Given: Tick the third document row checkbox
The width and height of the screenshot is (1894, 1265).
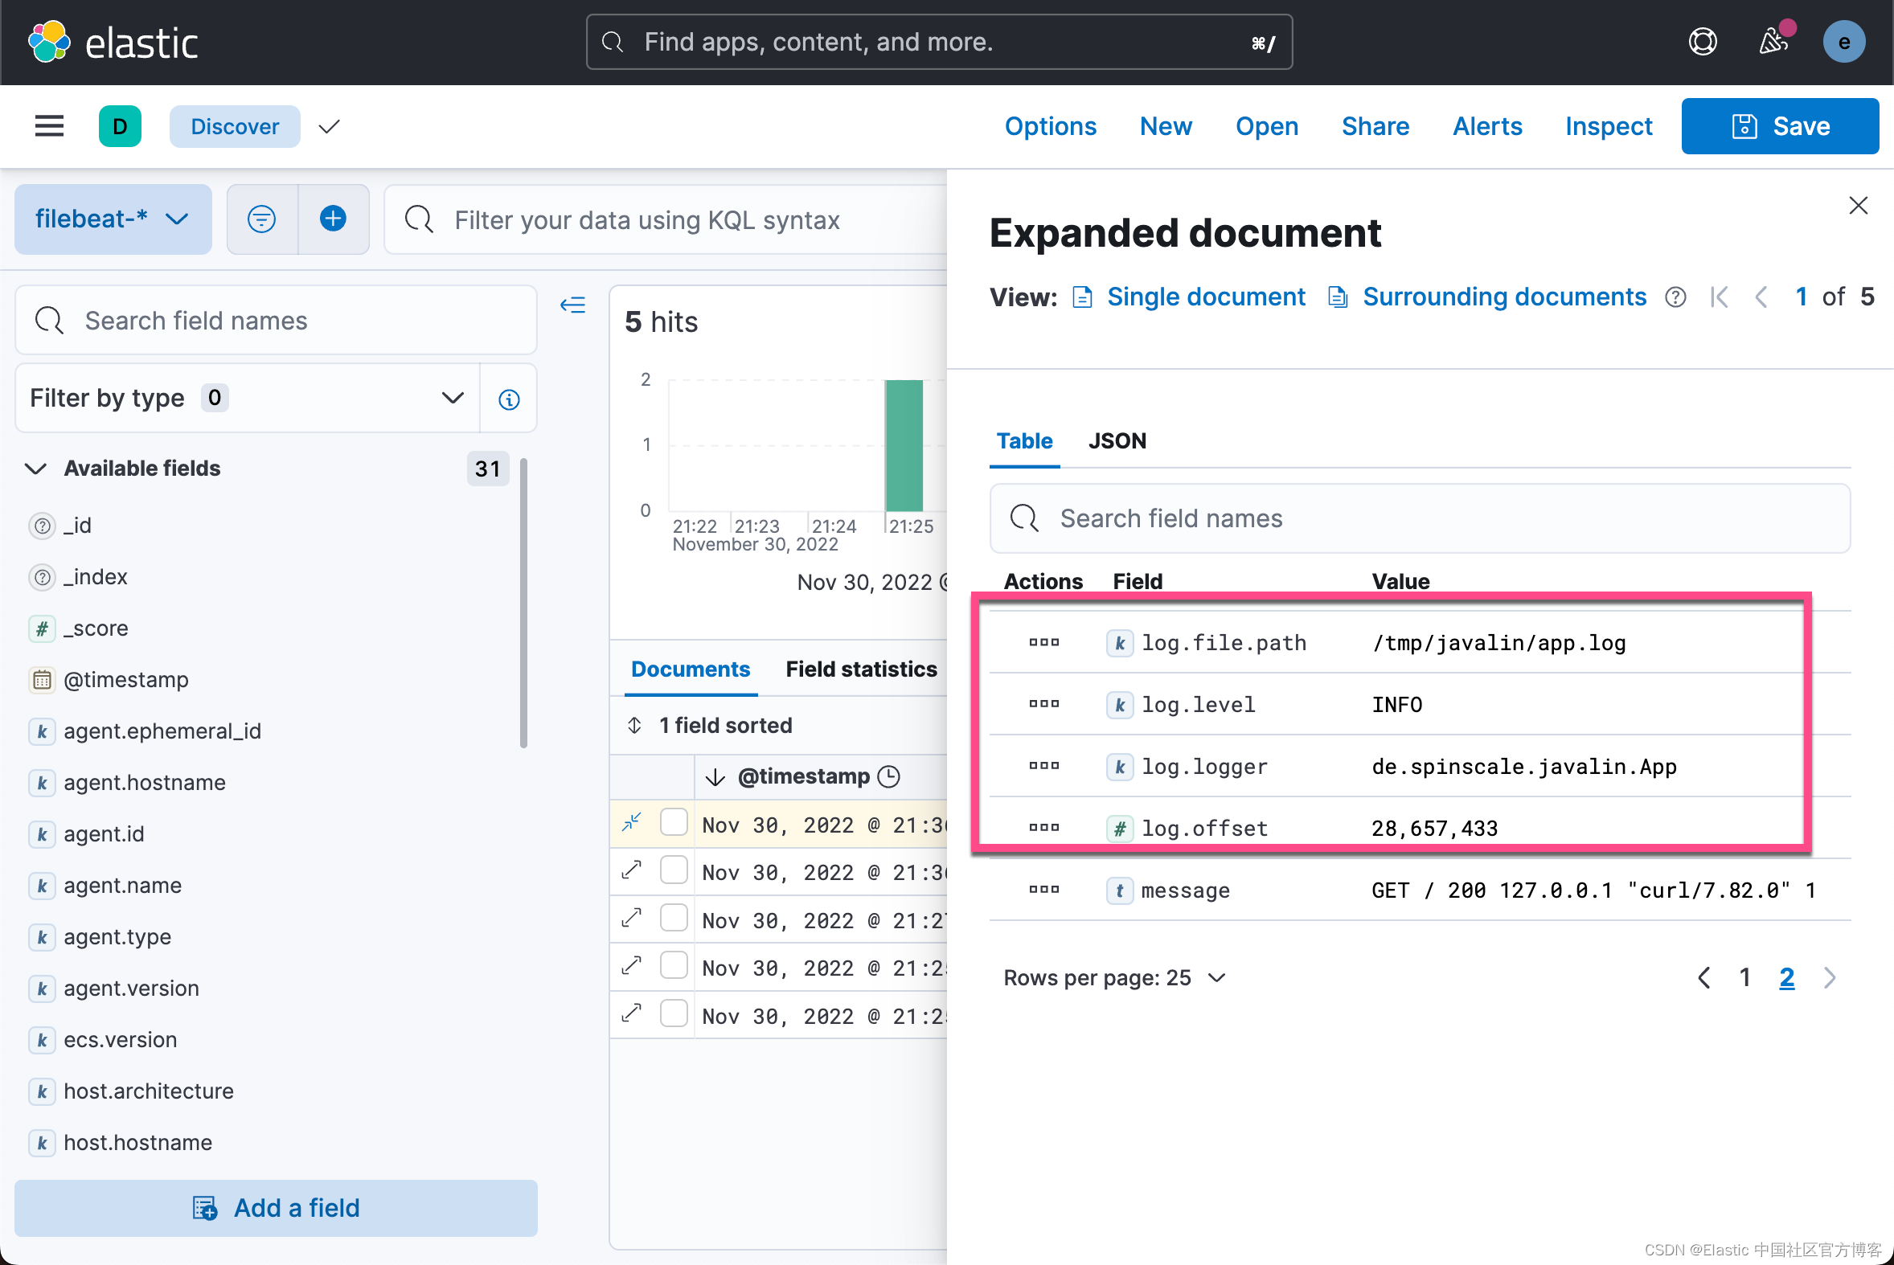Looking at the screenshot, I should [x=674, y=918].
